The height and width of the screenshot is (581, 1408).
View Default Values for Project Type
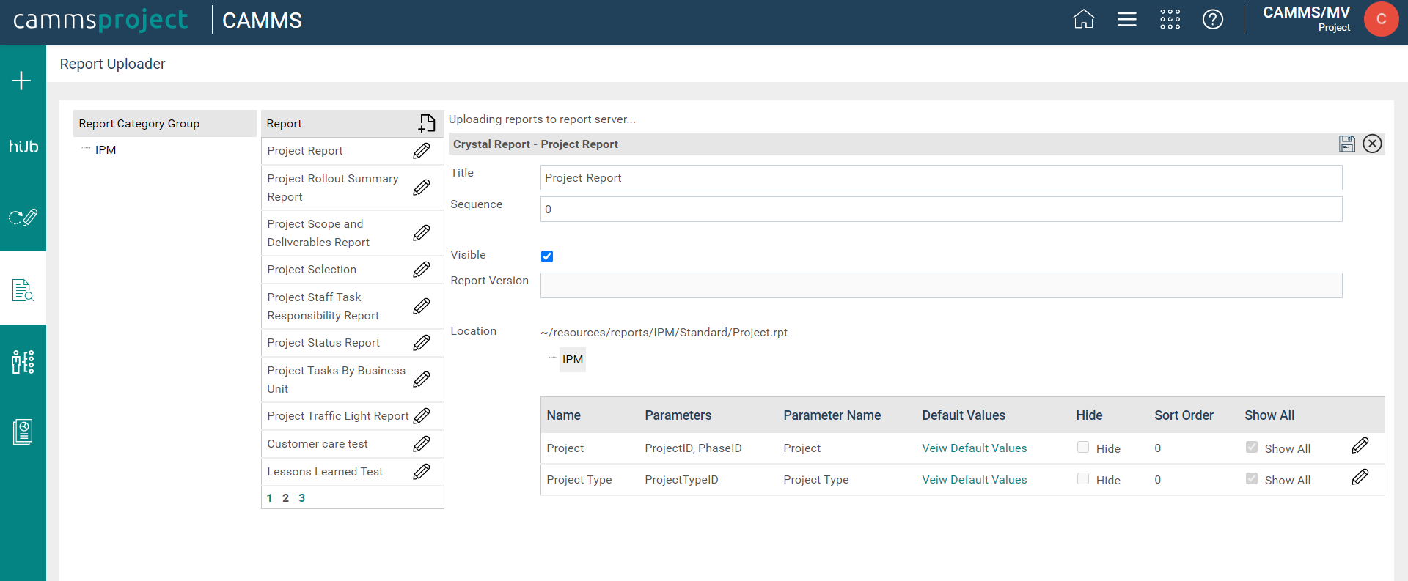click(974, 480)
